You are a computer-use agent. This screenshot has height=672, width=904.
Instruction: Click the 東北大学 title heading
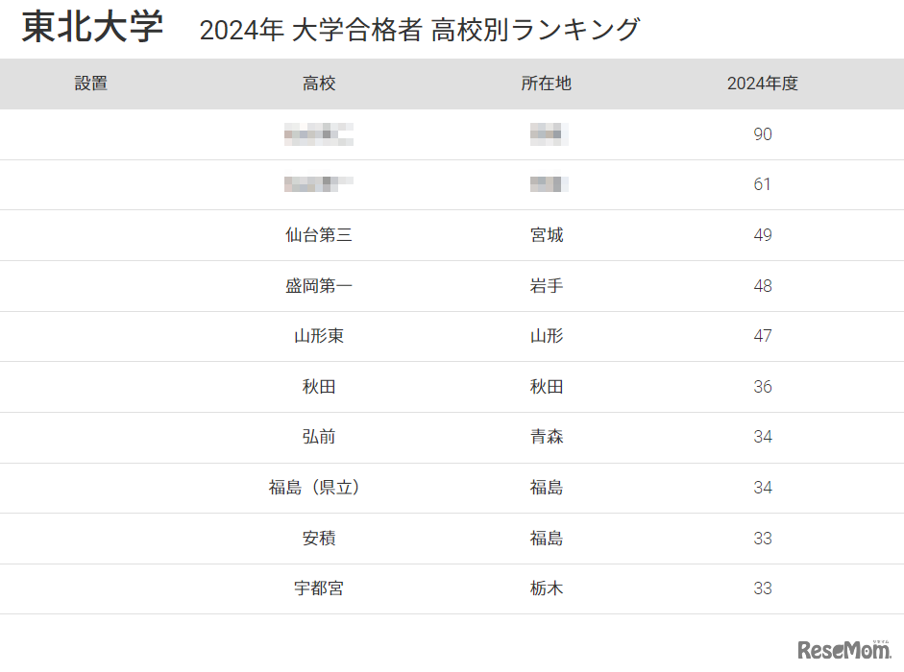92,28
